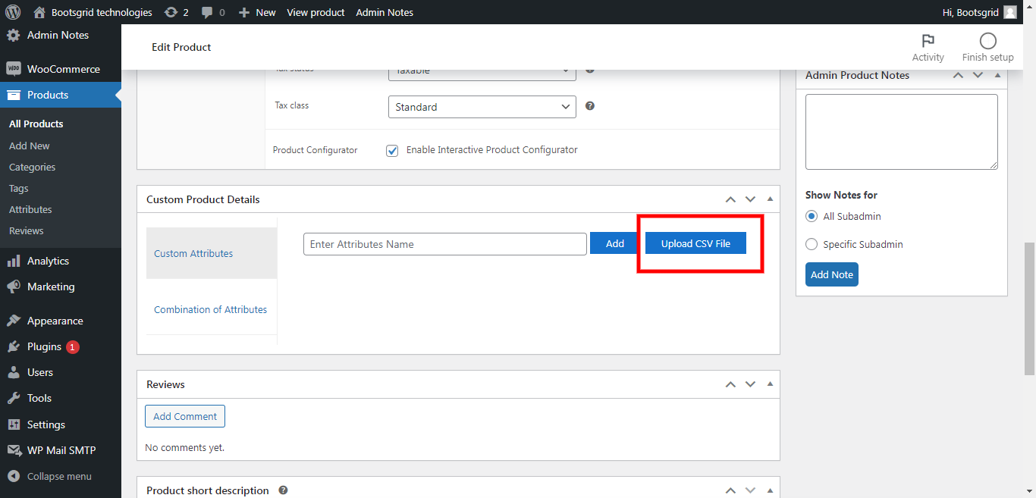
Task: Click the Appearance paintbrush icon
Action: 14,321
